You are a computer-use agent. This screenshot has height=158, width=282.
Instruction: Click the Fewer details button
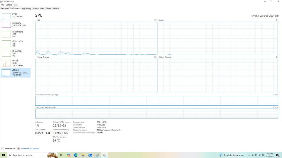tap(8, 149)
